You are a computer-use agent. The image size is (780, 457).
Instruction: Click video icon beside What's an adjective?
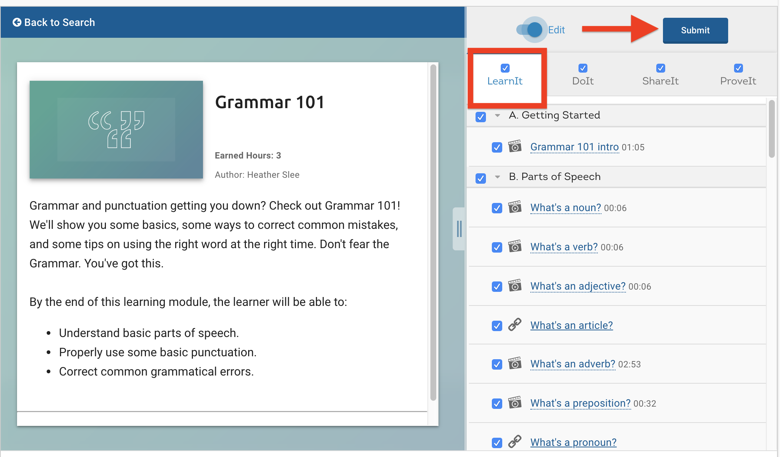click(514, 286)
